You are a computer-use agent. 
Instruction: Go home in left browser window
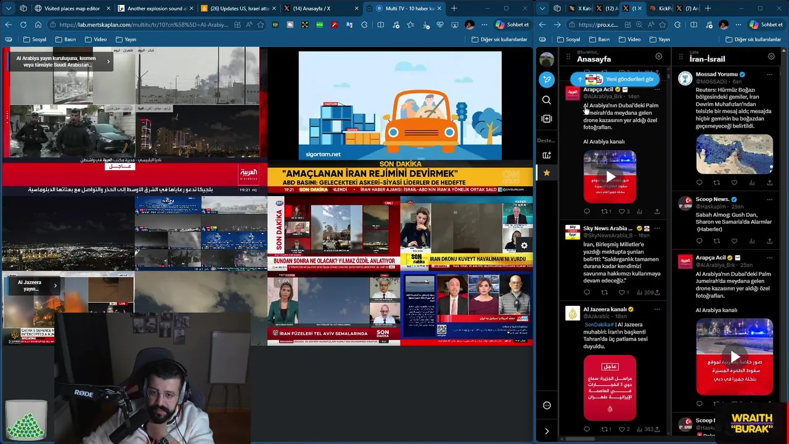[x=38, y=25]
